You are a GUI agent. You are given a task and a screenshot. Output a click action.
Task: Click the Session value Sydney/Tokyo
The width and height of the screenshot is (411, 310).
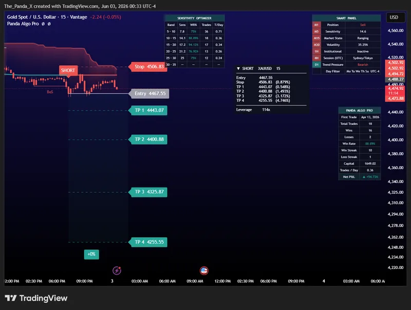(363, 58)
